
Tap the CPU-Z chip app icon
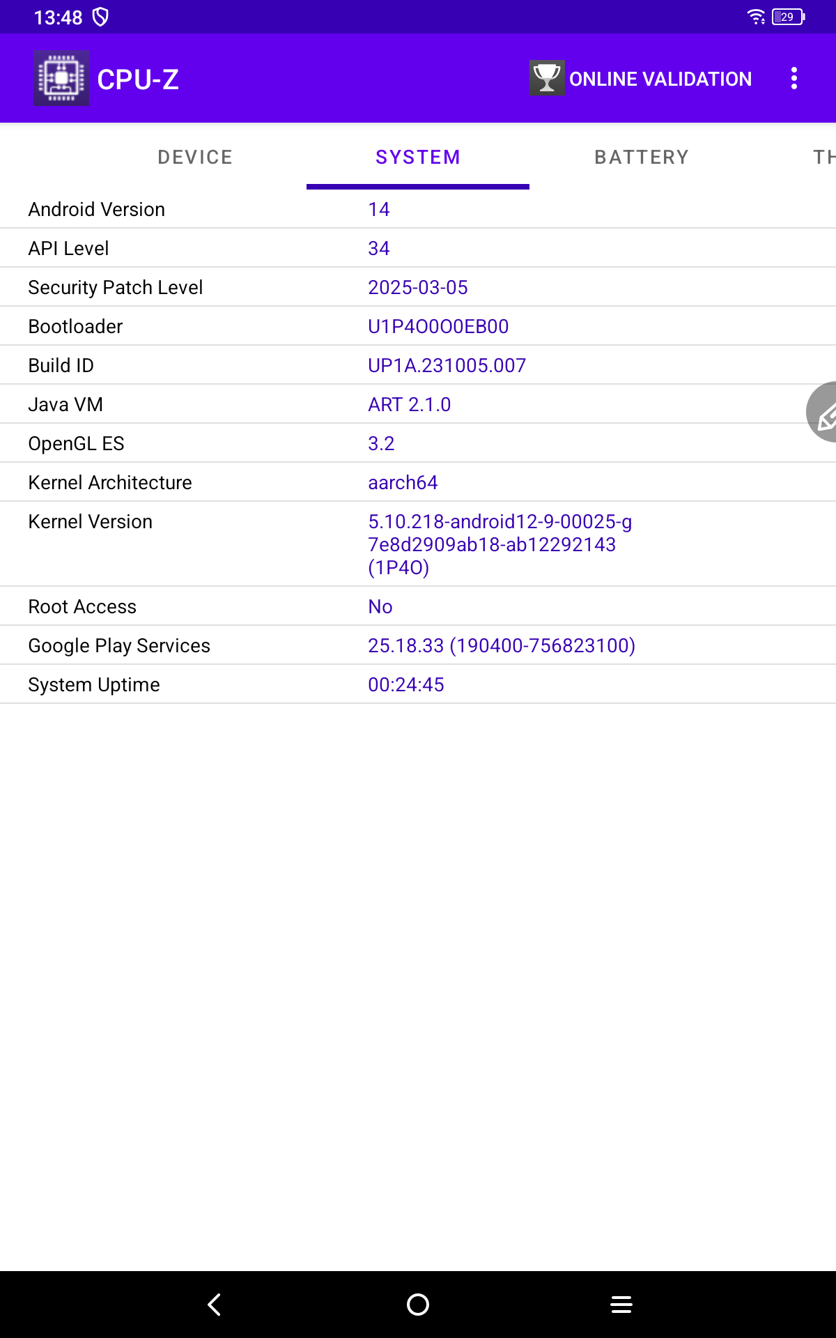61,78
